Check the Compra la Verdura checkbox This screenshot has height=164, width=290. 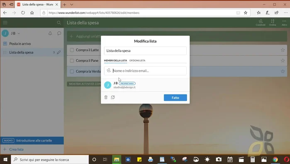[x=72, y=71]
